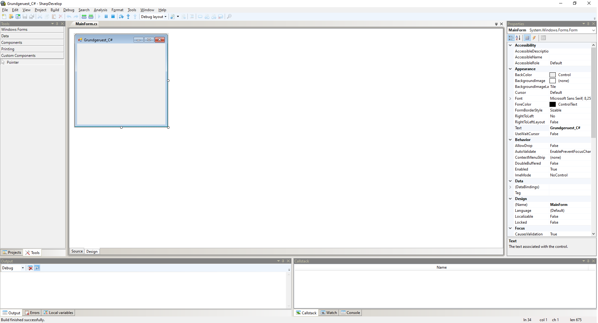Toggle Alphabetical sort in Properties panel
The image size is (598, 323).
(x=518, y=38)
